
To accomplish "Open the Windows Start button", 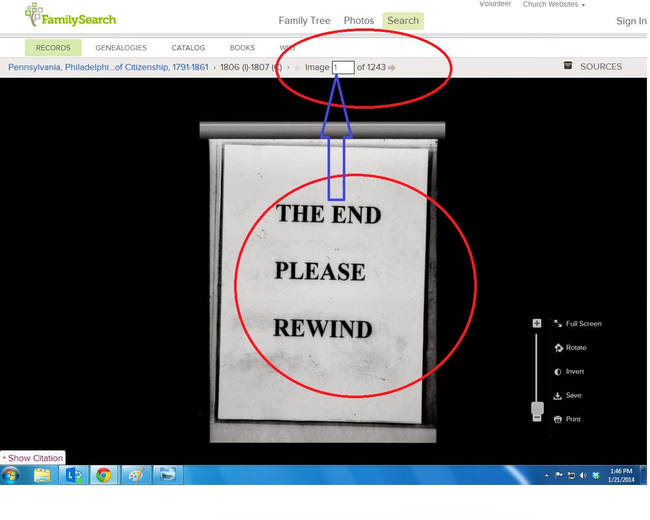I will 11,475.
